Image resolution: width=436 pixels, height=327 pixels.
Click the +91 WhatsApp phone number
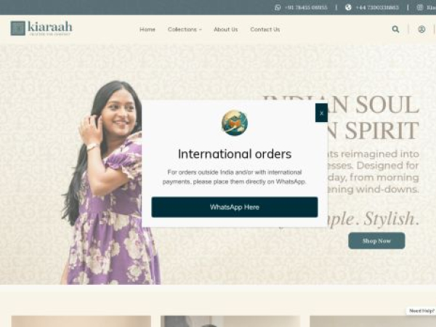pyautogui.click(x=306, y=7)
